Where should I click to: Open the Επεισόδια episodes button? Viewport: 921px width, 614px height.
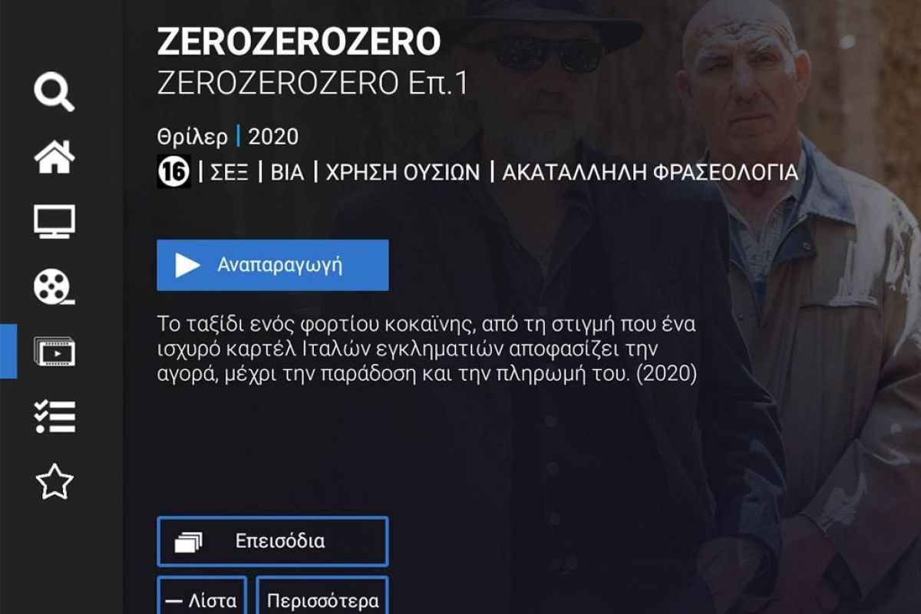click(x=272, y=541)
